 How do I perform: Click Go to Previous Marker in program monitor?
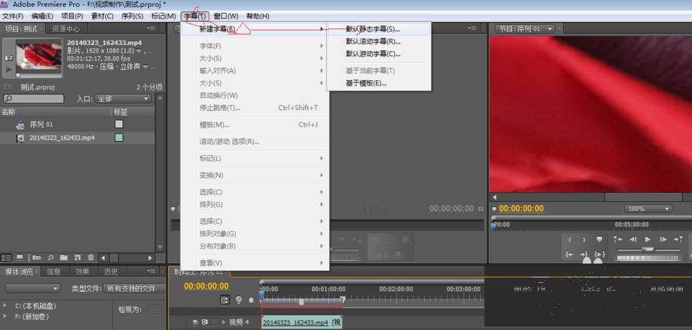(x=618, y=239)
